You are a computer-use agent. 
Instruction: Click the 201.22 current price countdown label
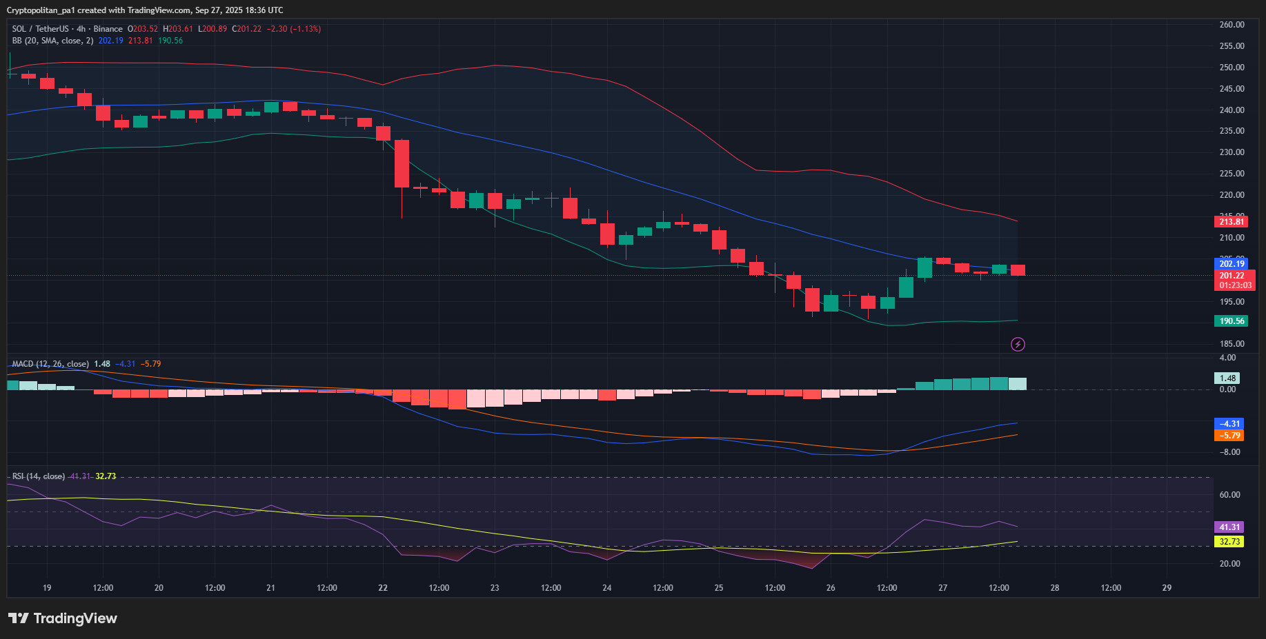[1235, 280]
